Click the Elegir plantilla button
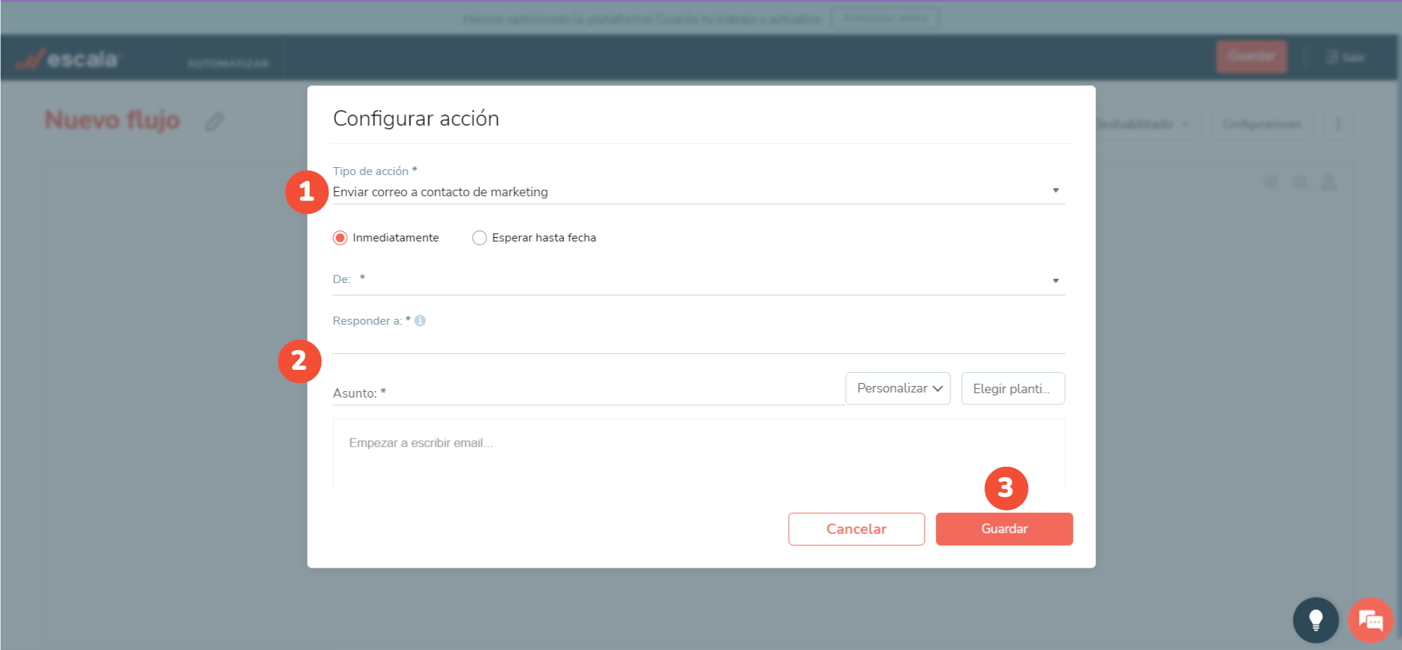This screenshot has height=650, width=1402. click(x=1013, y=388)
